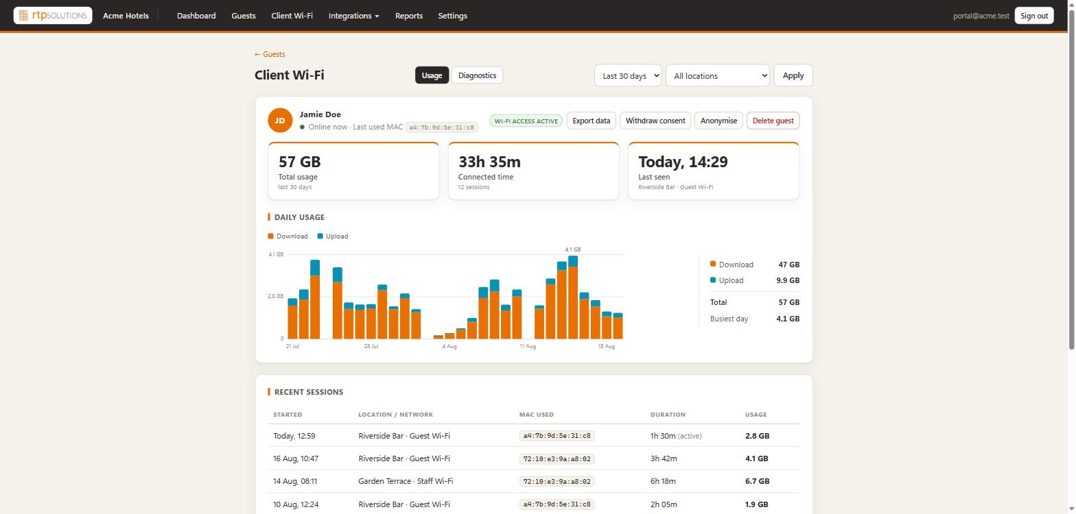Apply the selected filters
This screenshot has width=1076, height=514.
pyautogui.click(x=793, y=75)
